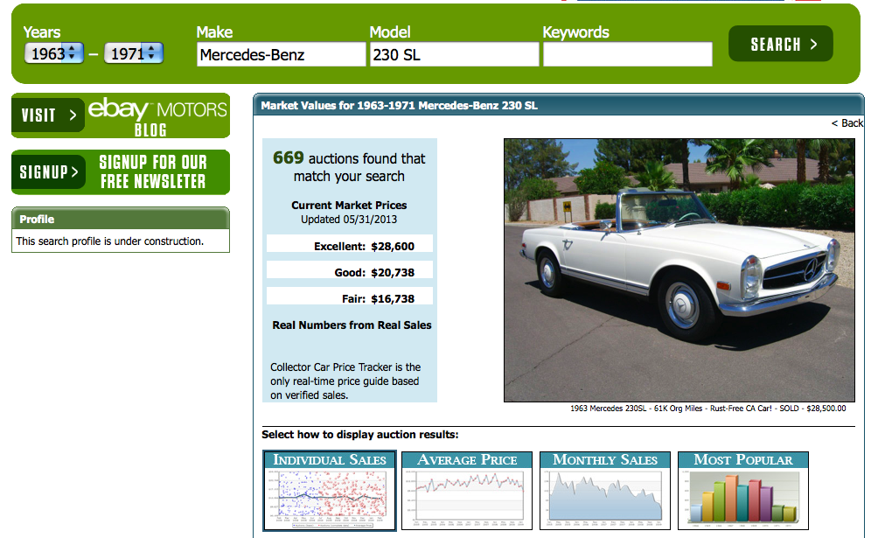
Task: Click the 'Select how to display auction results:' label
Action: pos(360,435)
